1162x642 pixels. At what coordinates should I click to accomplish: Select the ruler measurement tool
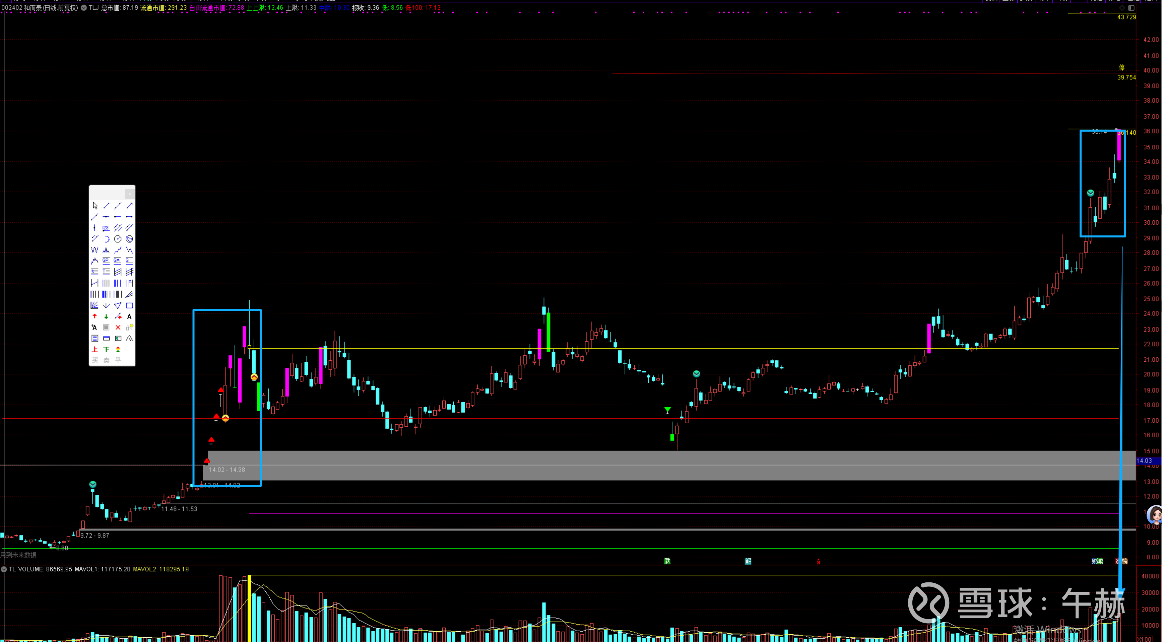click(106, 338)
